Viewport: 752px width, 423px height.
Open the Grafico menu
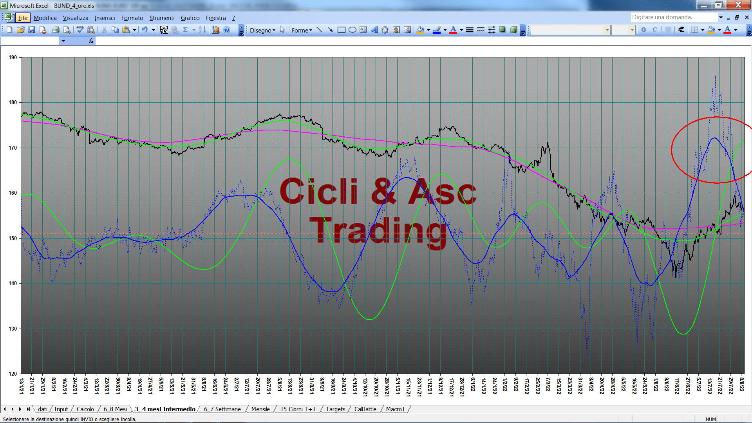(x=190, y=18)
